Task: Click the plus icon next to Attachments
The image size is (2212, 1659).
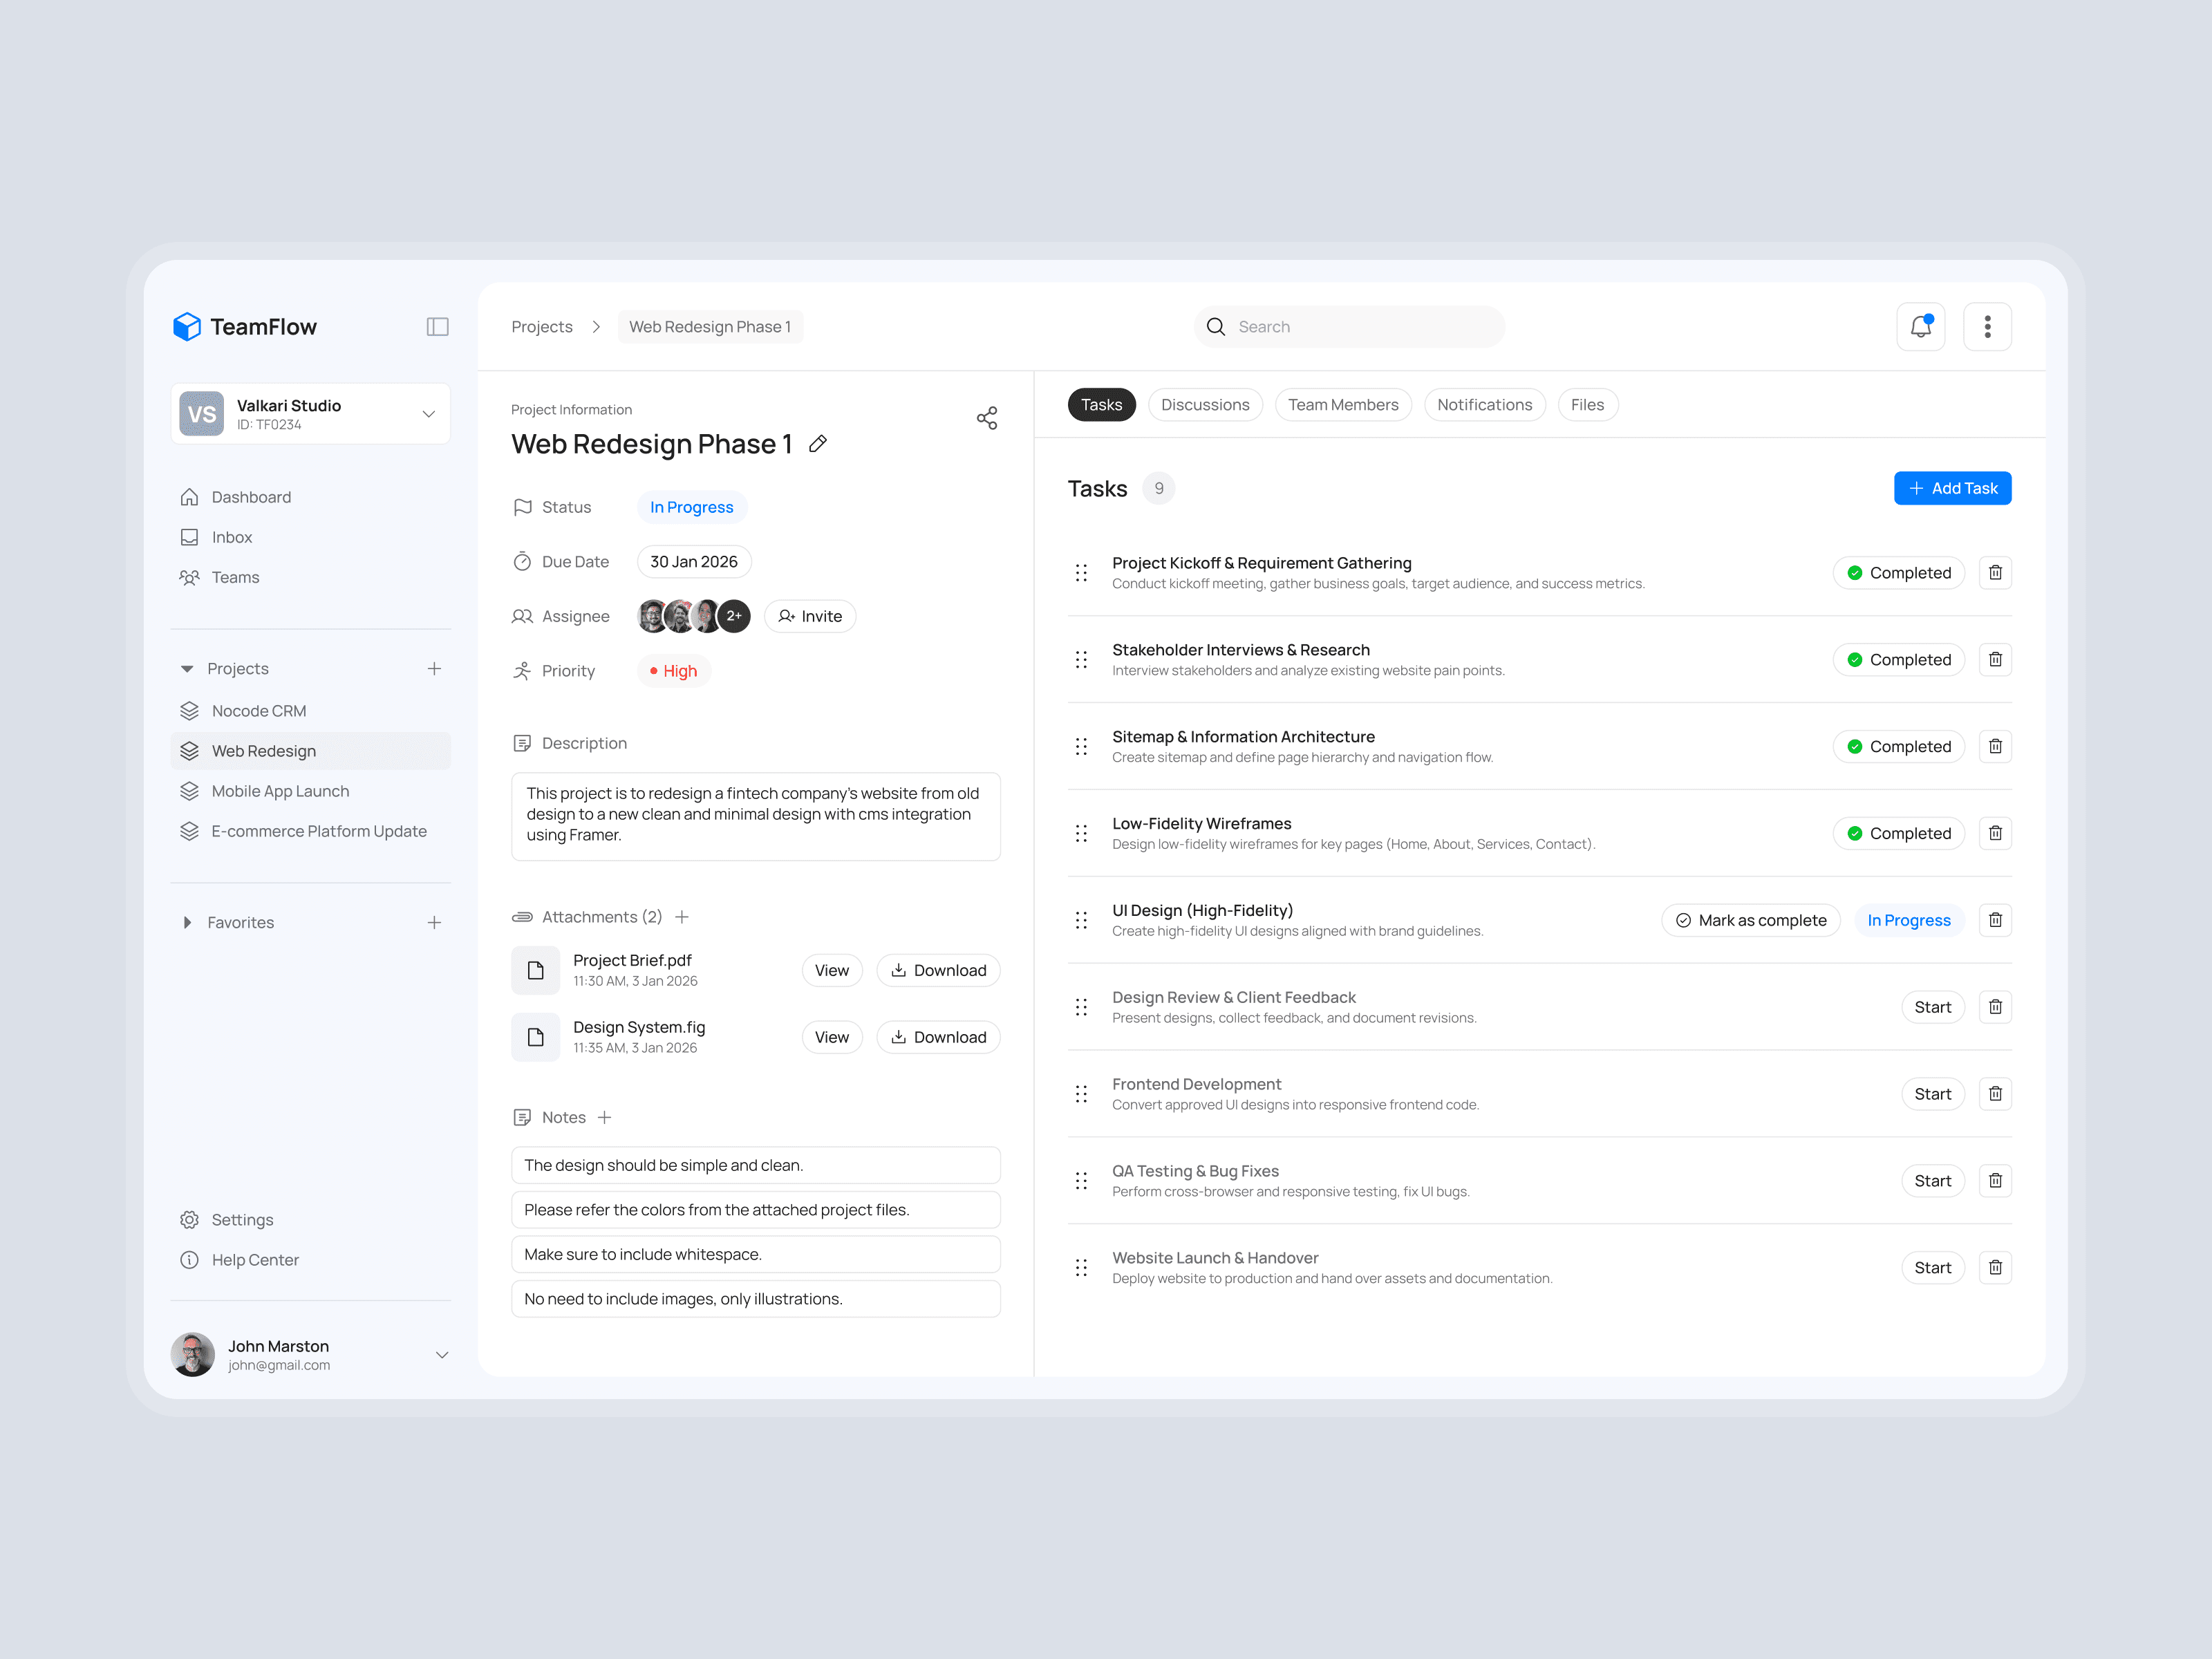Action: click(x=682, y=917)
